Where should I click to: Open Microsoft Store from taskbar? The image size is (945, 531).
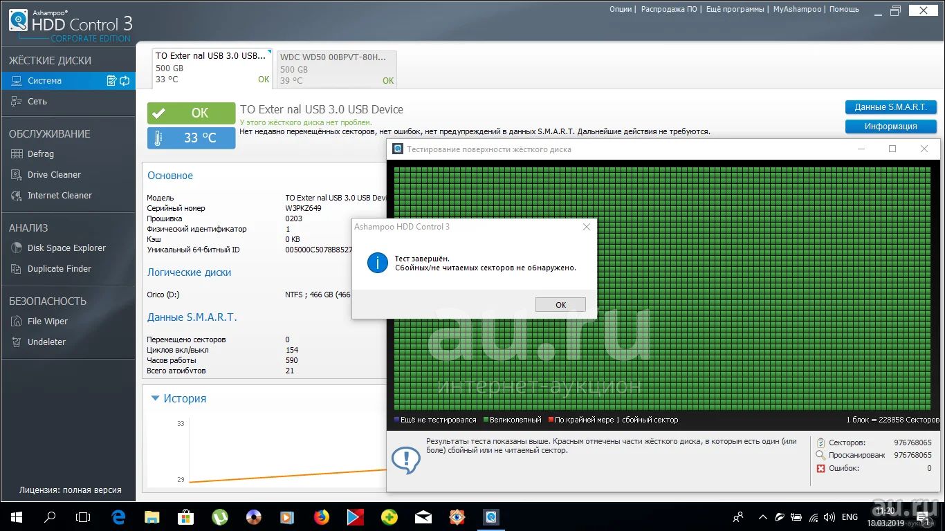(x=186, y=516)
